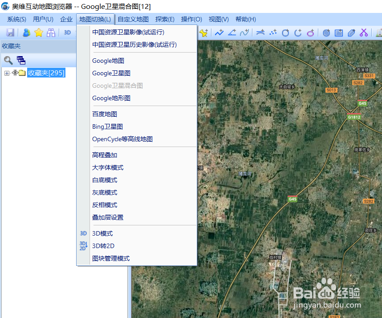Click the cascading windows icon in favorites panel
This screenshot has width=382, height=318.
[21, 60]
